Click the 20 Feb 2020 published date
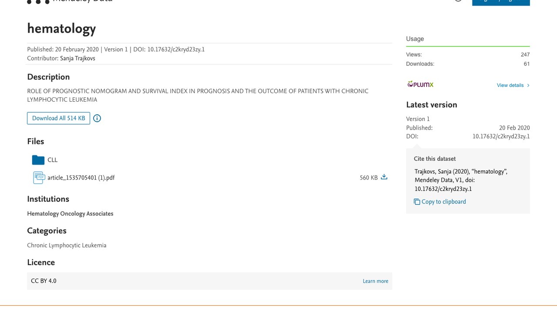The image size is (557, 313). point(514,128)
